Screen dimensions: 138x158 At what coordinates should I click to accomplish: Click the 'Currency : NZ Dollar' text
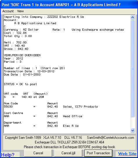[x=21, y=30]
